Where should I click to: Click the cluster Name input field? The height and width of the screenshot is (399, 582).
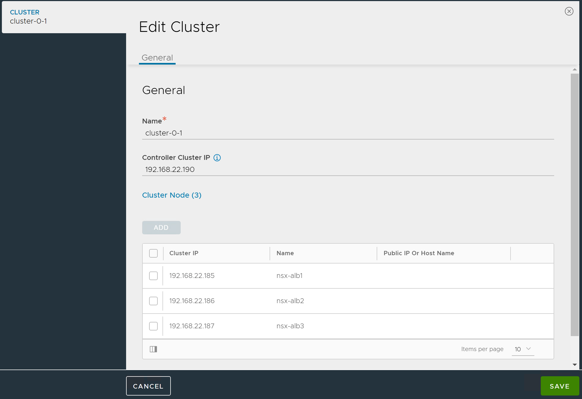(348, 133)
